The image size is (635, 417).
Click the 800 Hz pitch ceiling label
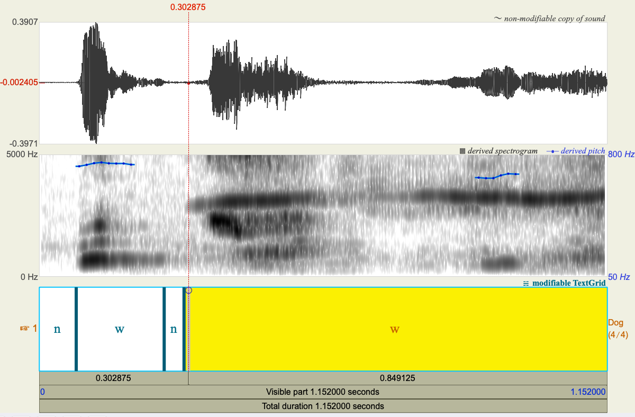point(620,154)
